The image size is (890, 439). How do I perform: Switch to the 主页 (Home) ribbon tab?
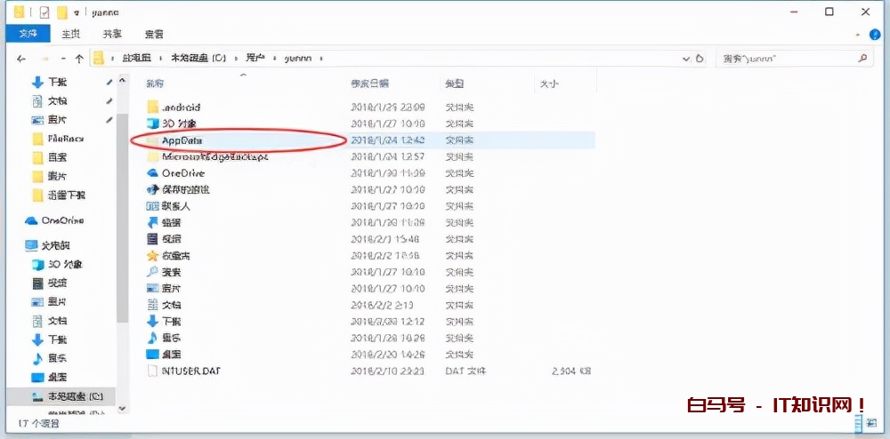click(x=71, y=34)
